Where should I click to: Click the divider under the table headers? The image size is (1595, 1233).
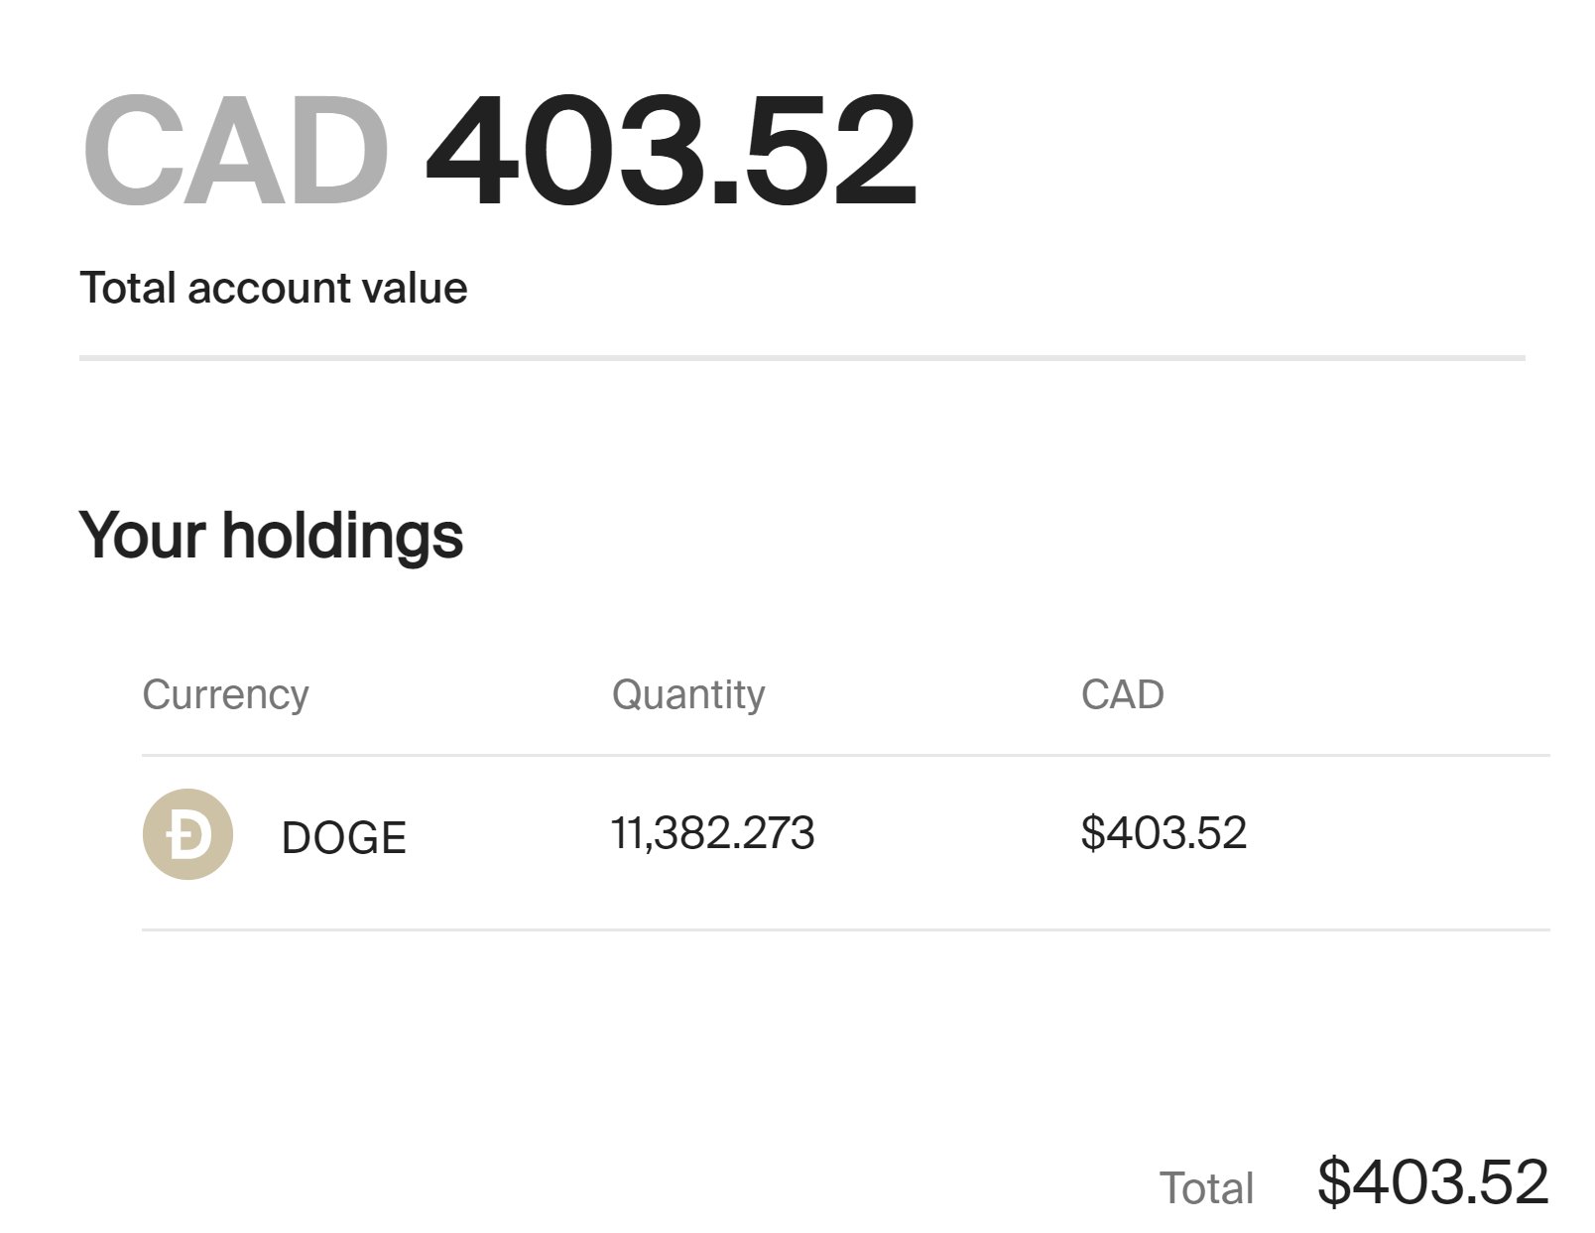coord(845,755)
